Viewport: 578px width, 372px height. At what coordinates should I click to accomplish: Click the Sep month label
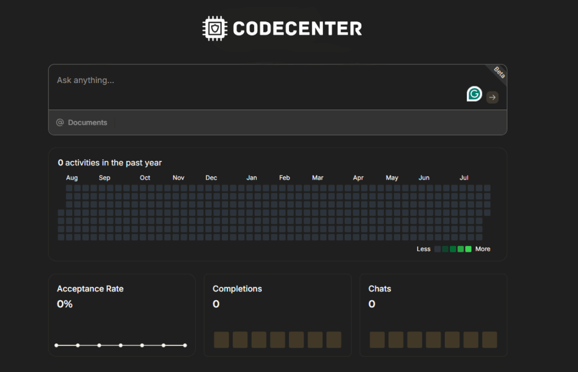click(x=104, y=178)
